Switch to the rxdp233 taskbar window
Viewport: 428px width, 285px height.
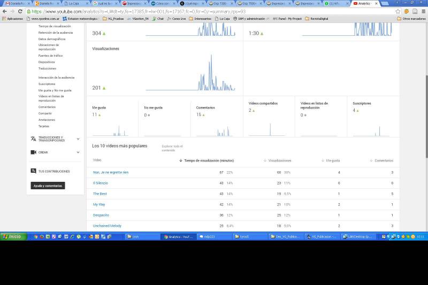tap(215, 237)
